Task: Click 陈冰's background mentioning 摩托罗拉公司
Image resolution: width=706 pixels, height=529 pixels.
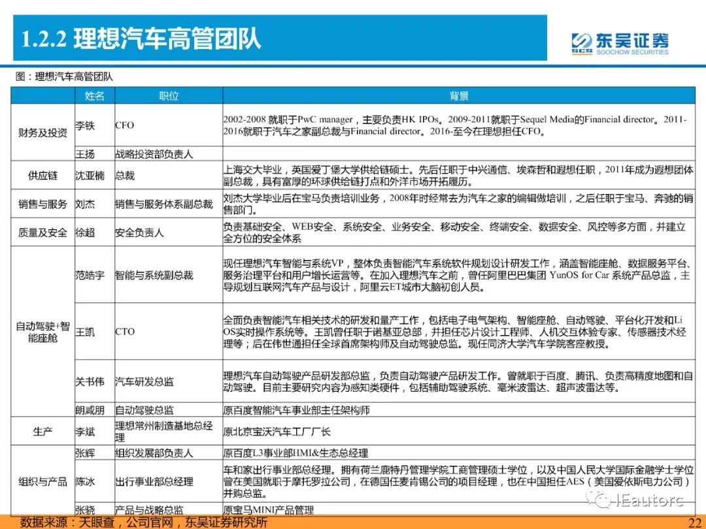Action: tap(458, 481)
